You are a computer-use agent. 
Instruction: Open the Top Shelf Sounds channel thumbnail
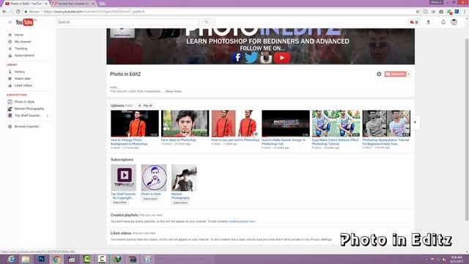[123, 177]
